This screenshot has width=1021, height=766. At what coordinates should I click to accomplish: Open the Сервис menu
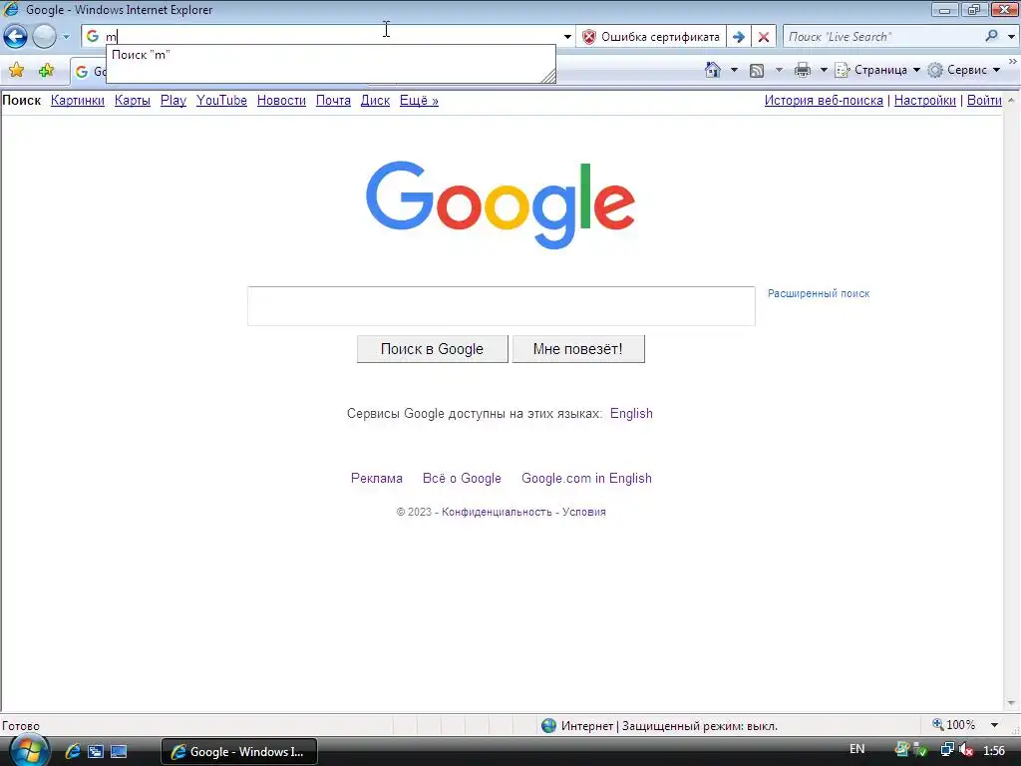(x=964, y=70)
